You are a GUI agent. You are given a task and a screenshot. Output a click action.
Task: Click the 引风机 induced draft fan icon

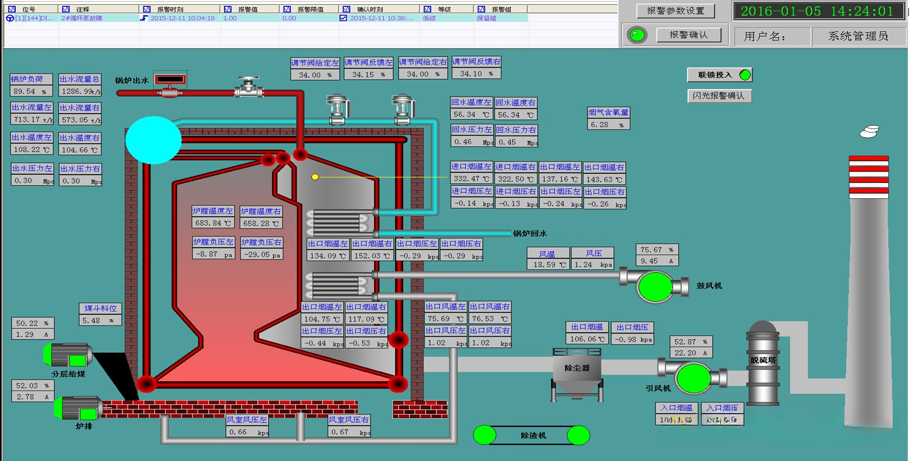click(693, 378)
